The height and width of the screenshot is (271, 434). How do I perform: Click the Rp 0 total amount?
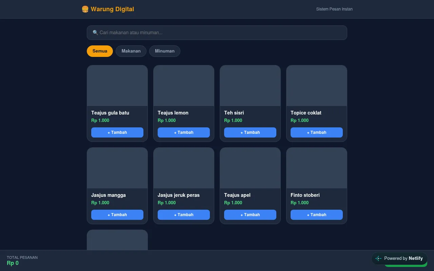(13, 263)
